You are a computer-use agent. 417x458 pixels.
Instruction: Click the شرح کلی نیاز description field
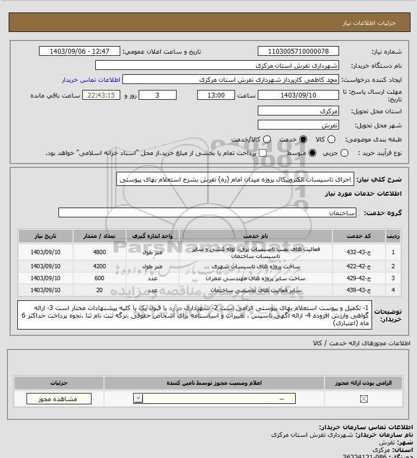[x=235, y=179]
